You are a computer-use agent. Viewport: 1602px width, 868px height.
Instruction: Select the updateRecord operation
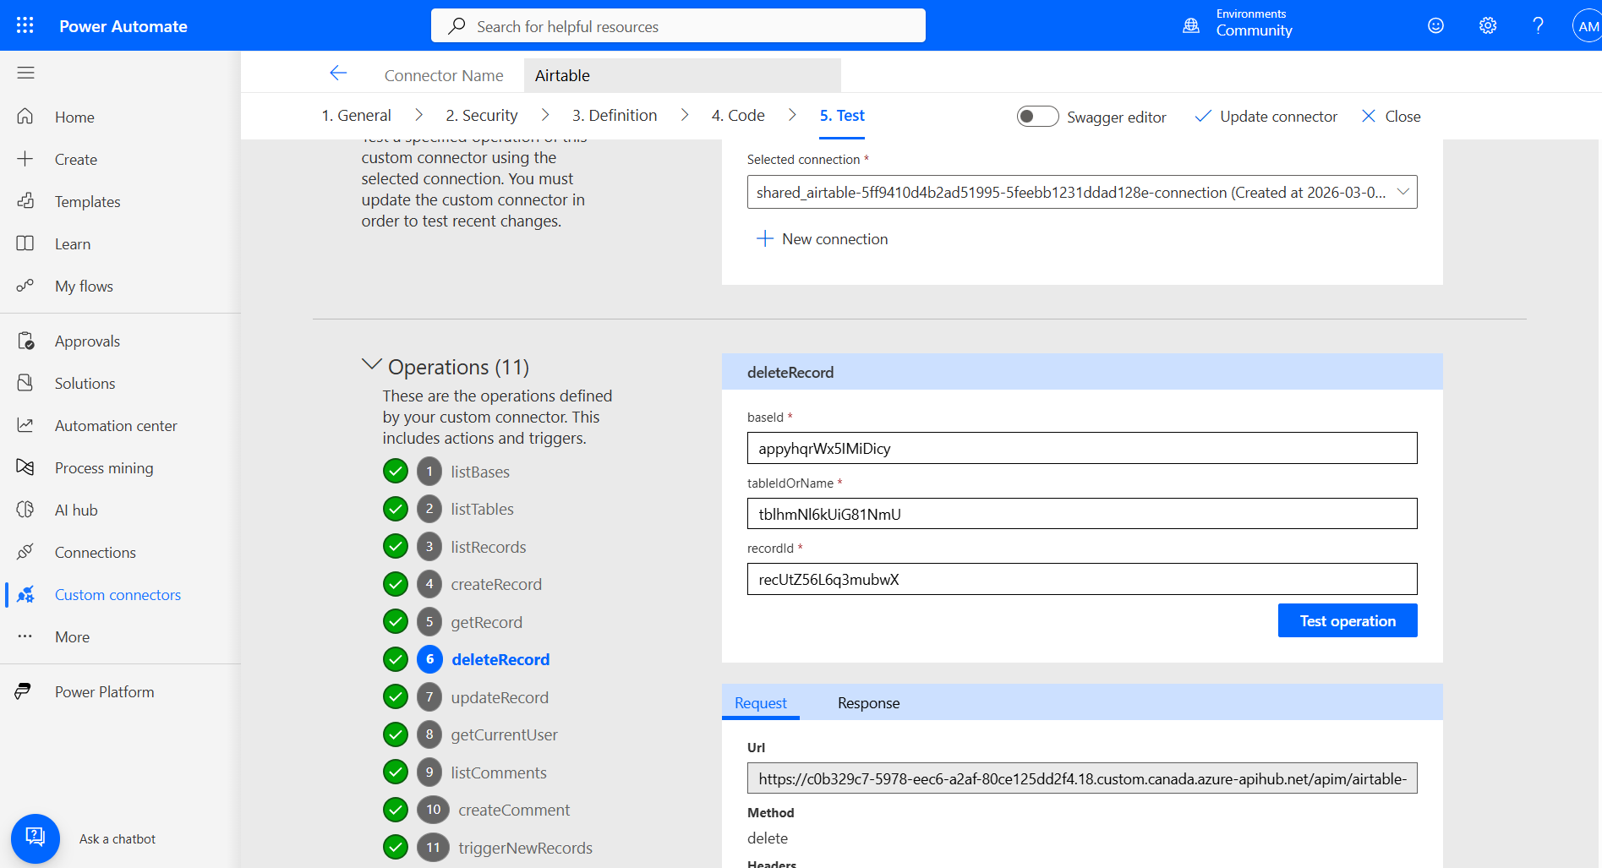click(500, 697)
